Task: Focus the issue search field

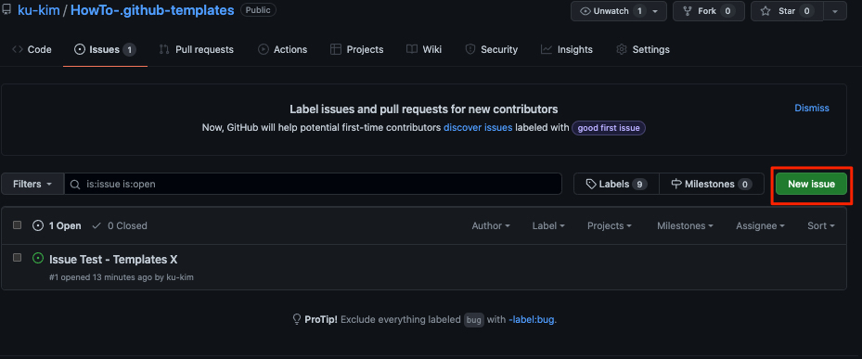Action: click(x=313, y=185)
